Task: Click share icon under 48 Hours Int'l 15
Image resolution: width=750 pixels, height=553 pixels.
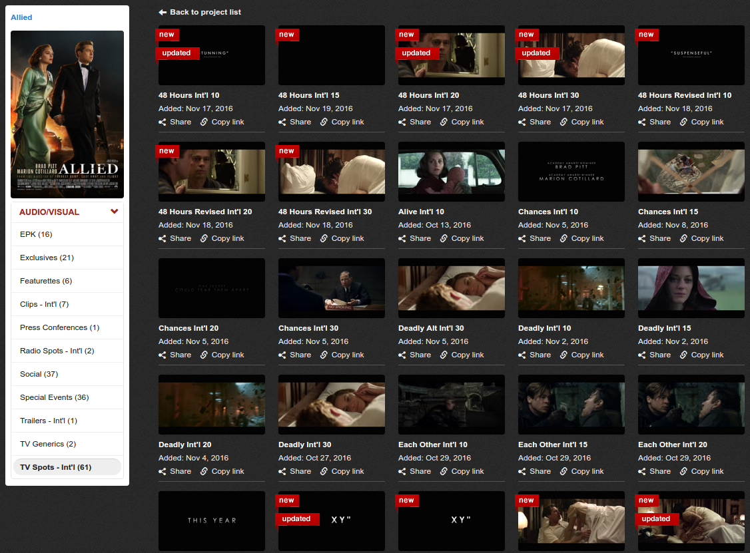Action: 282,122
